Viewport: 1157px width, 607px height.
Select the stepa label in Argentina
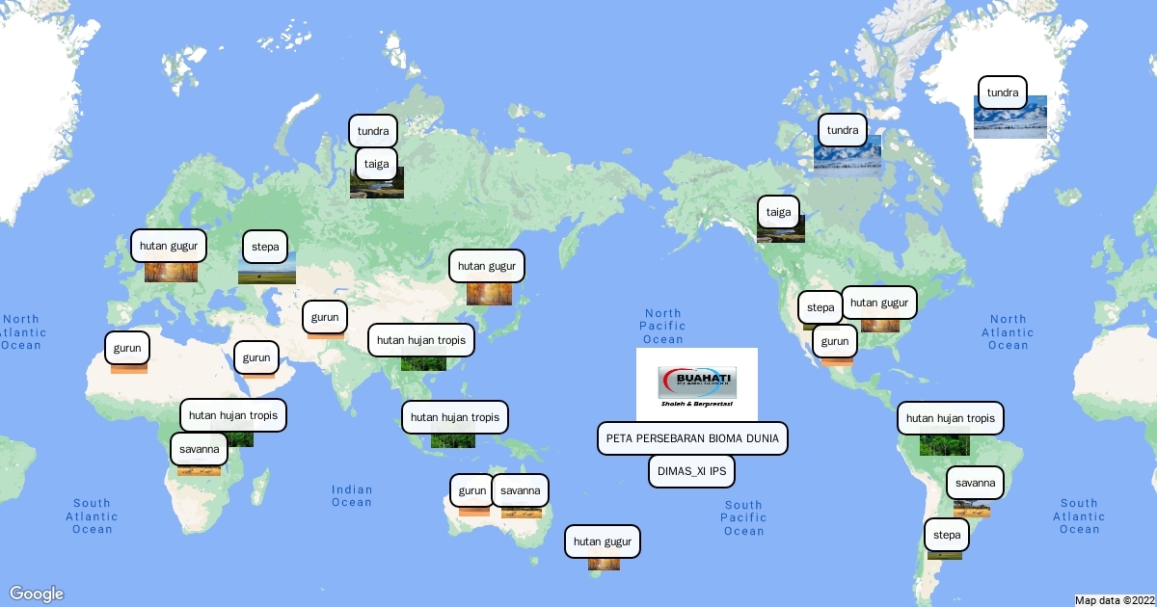(x=947, y=535)
